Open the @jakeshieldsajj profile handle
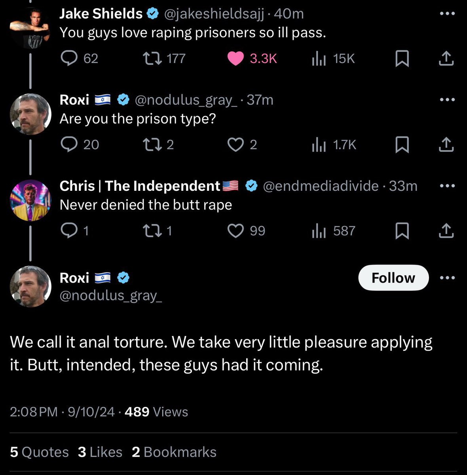The width and height of the screenshot is (467, 475). [x=213, y=14]
